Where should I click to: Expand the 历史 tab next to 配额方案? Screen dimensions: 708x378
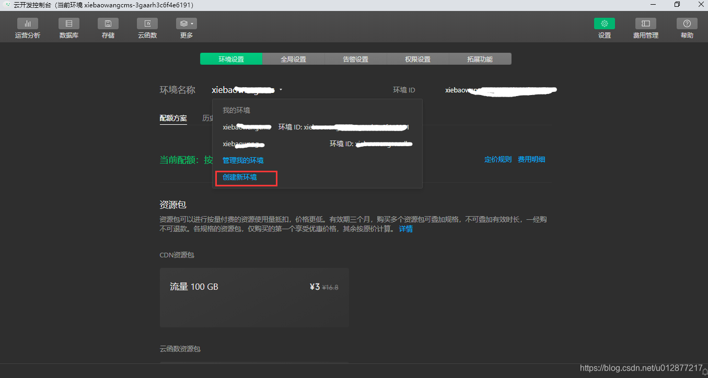[x=206, y=118]
